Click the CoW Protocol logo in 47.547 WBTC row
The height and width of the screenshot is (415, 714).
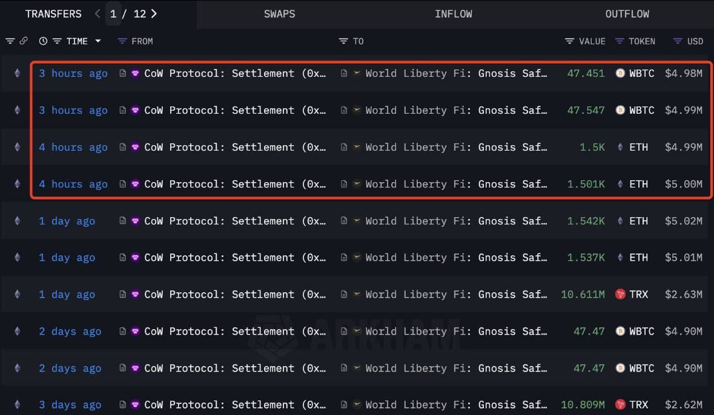[x=135, y=109]
